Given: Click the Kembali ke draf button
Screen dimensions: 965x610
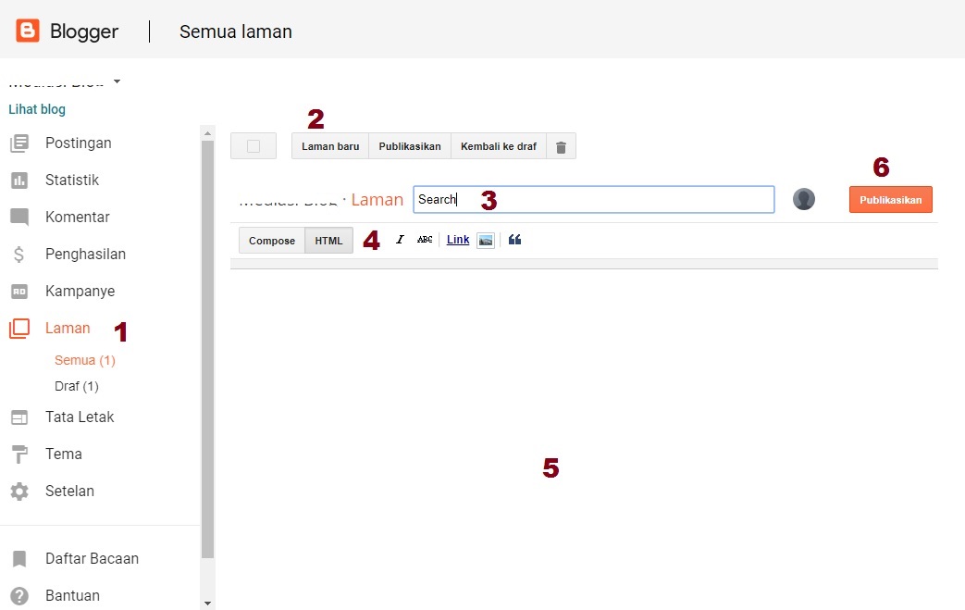Looking at the screenshot, I should point(499,146).
